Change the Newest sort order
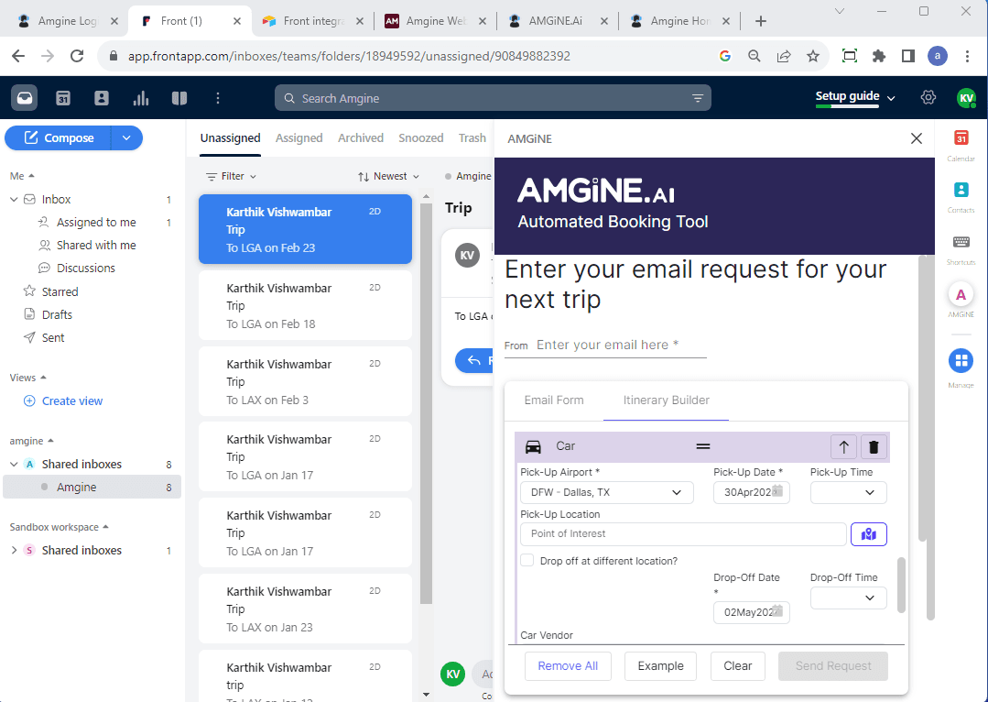 coord(389,177)
